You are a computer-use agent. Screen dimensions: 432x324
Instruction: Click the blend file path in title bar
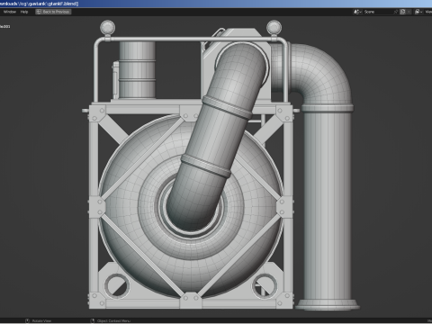39,4
